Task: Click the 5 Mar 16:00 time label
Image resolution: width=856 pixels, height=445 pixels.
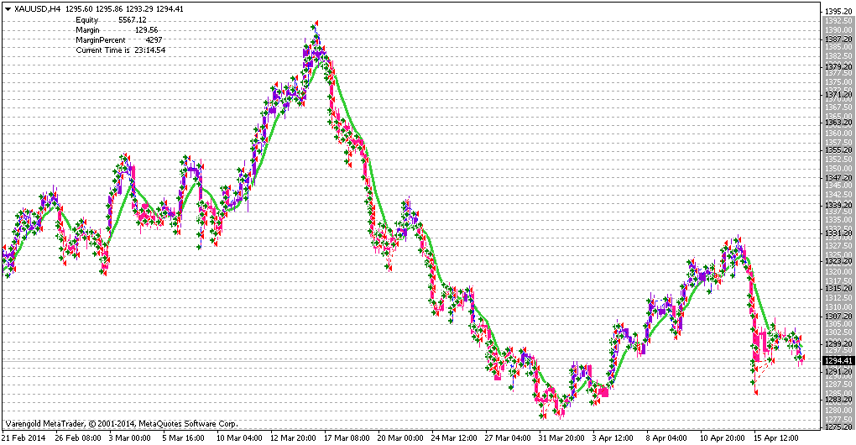Action: (x=184, y=438)
